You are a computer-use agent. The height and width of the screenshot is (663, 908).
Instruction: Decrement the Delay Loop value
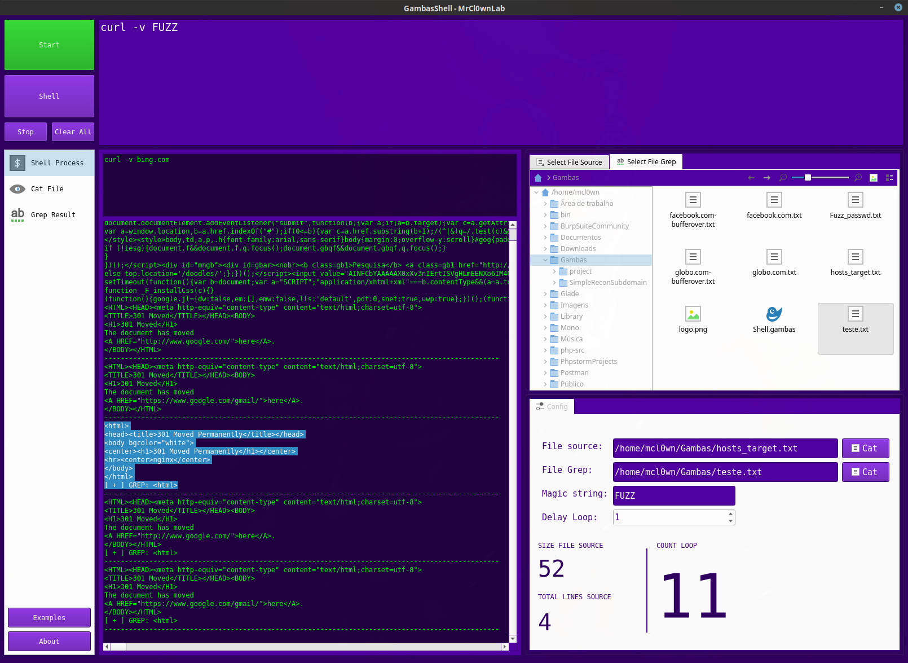point(731,521)
